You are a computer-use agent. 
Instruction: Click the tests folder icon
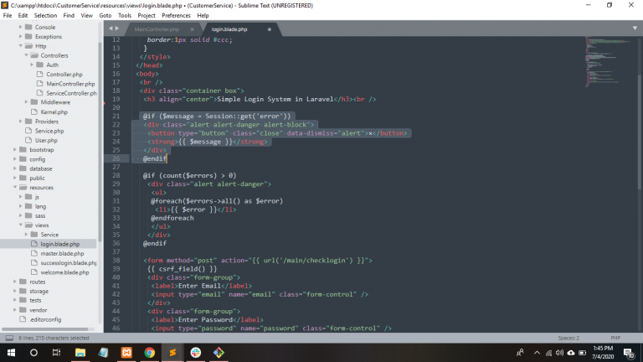pyautogui.click(x=23, y=301)
